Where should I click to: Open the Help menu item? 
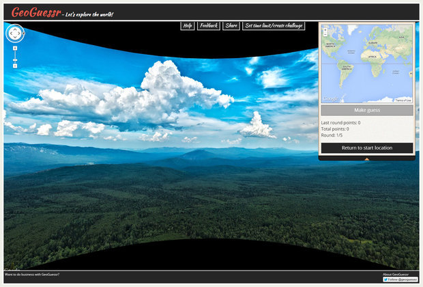[188, 26]
